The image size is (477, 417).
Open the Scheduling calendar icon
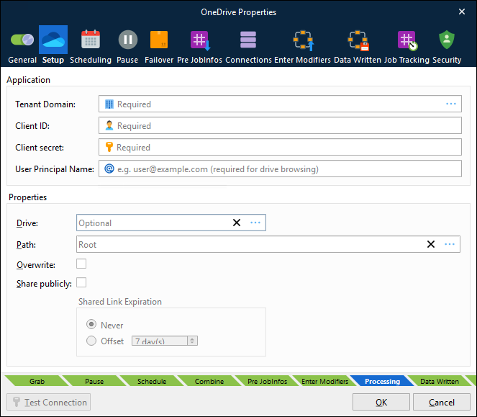(x=91, y=40)
